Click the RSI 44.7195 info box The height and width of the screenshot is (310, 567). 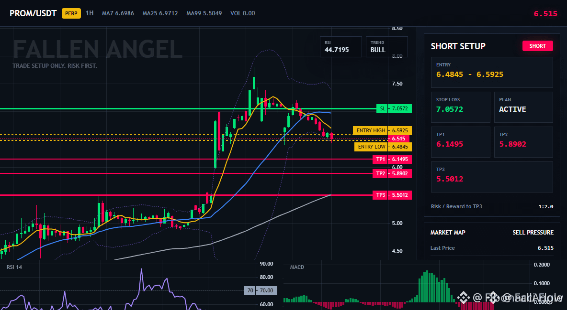click(340, 47)
